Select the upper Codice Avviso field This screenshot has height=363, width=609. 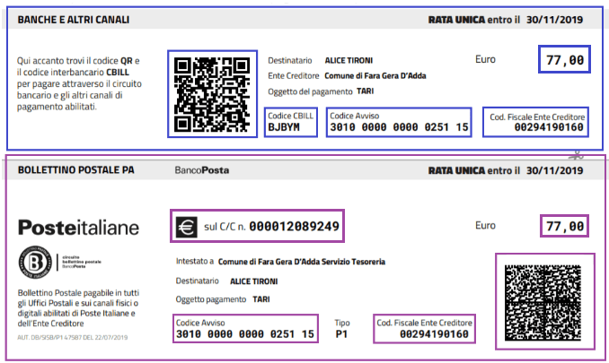(399, 123)
